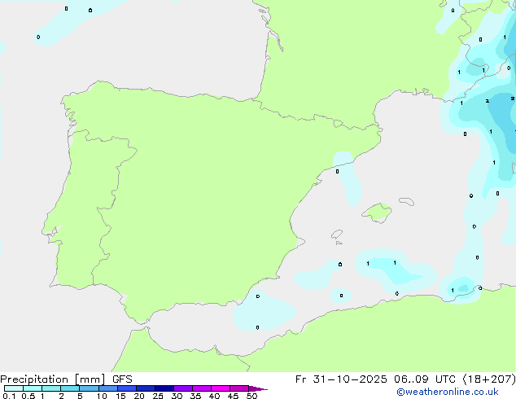
Task: Click the legend value "0.1"
Action: pyautogui.click(x=9, y=396)
